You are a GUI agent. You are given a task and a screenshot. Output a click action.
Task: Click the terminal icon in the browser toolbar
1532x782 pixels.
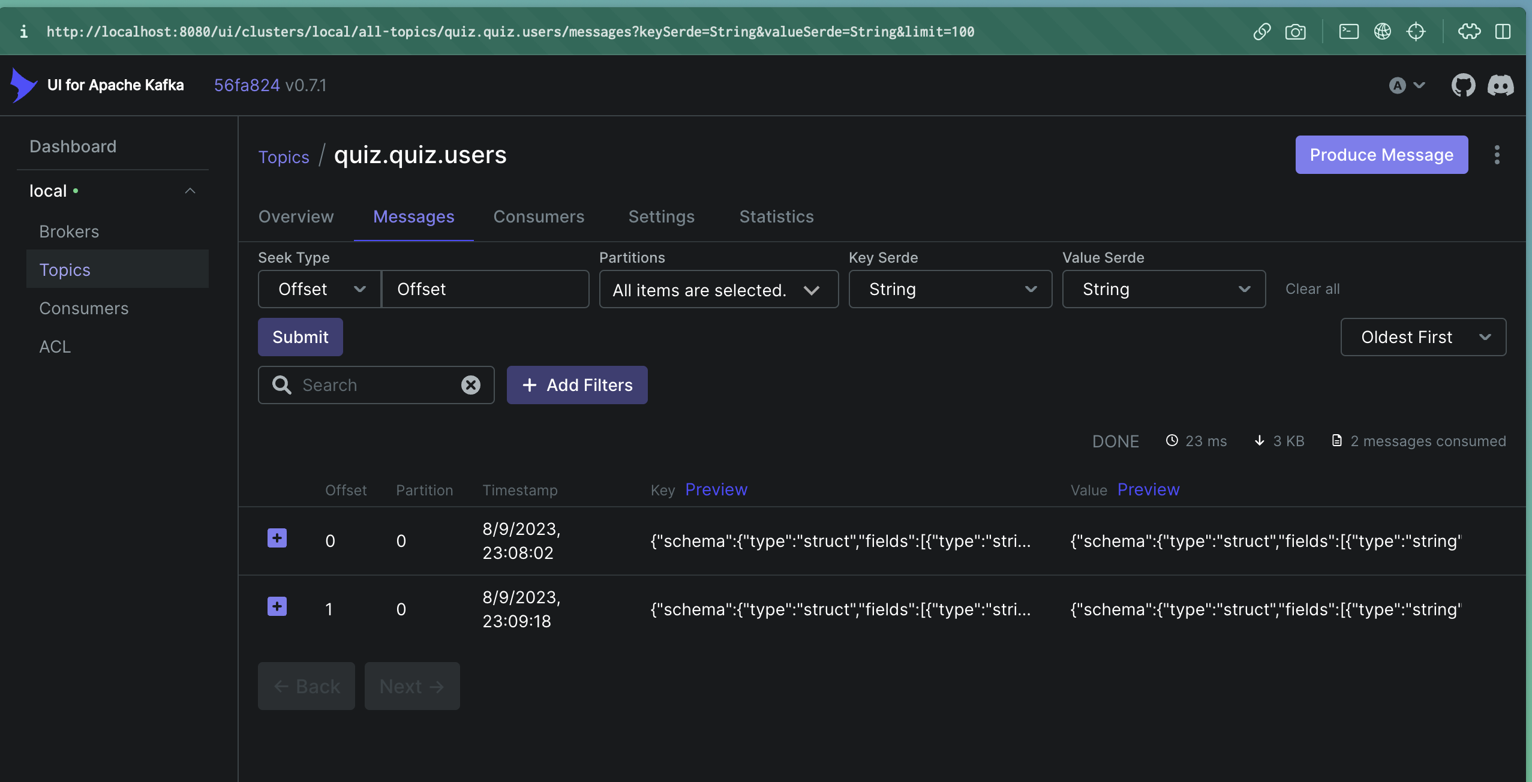click(x=1349, y=31)
